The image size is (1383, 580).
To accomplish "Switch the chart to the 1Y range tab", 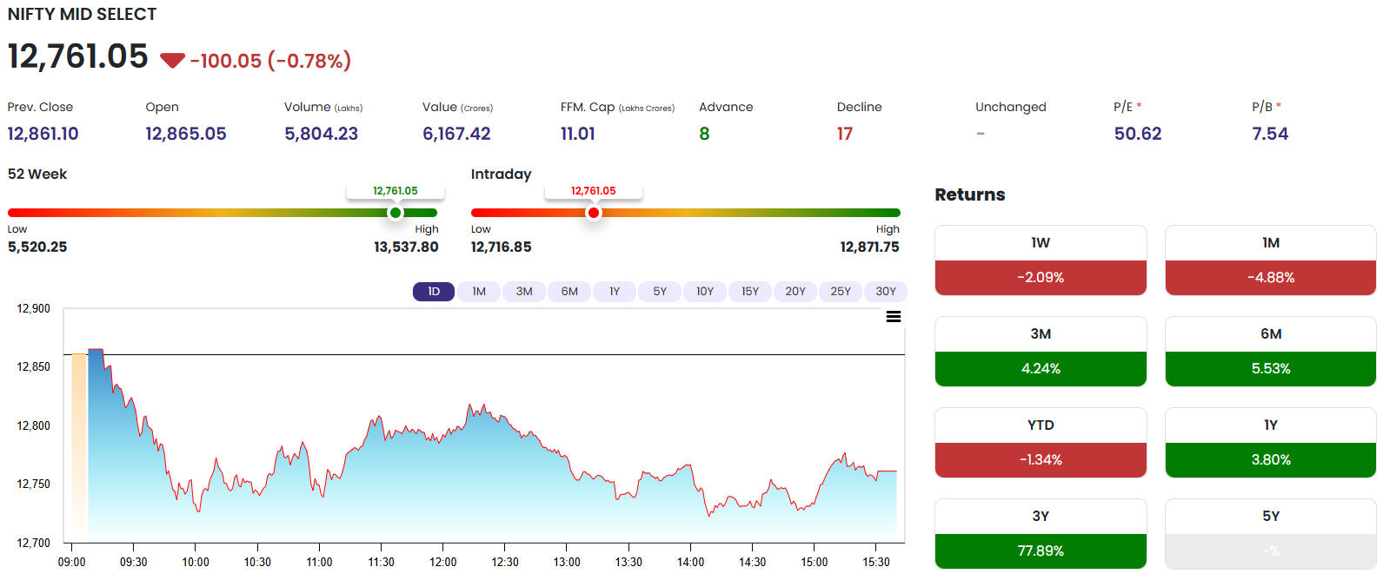I will (615, 292).
